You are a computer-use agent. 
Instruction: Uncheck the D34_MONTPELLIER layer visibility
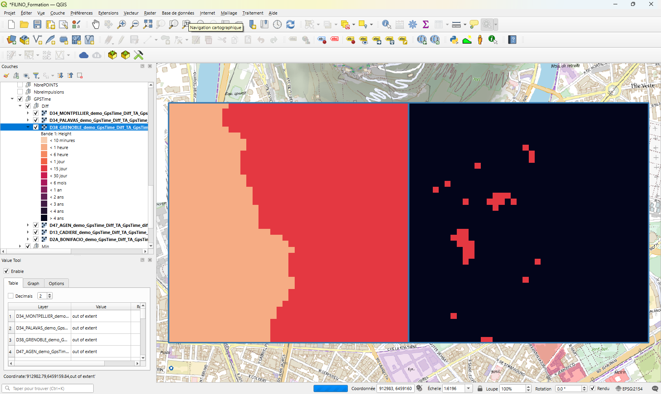36,113
